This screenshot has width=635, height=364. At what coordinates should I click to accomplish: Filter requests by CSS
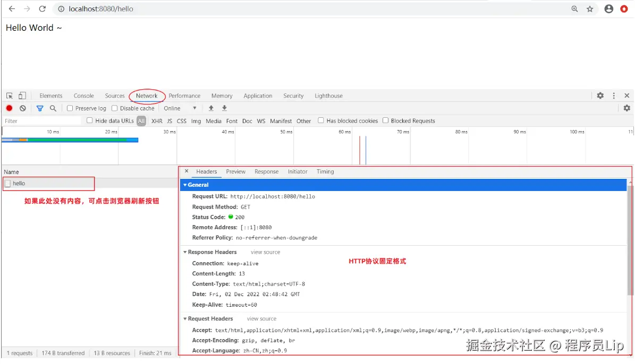coord(181,121)
